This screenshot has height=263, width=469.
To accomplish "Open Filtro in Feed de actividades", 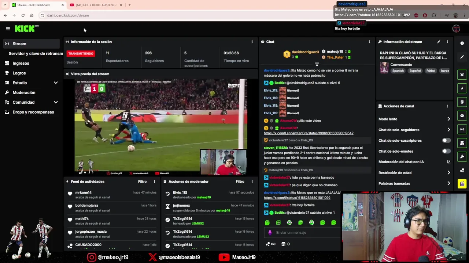I will 142,182.
